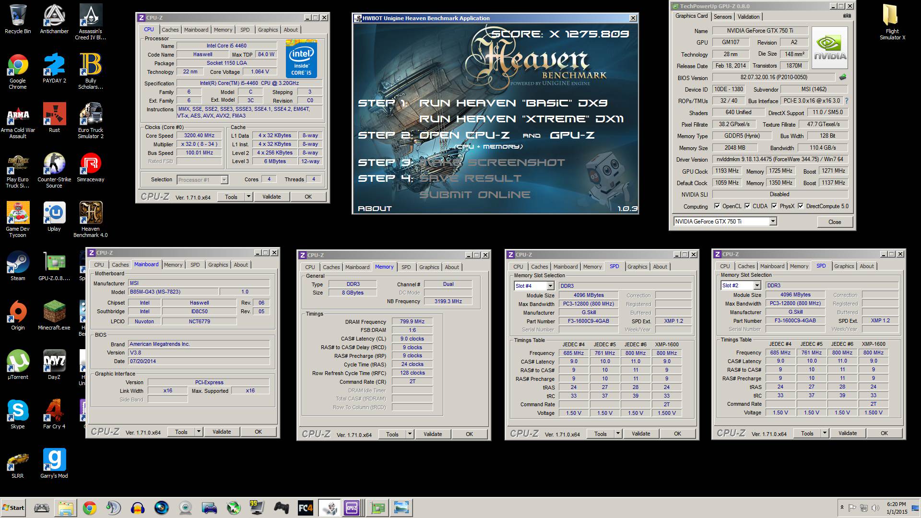Select Graphics tab in CPU-Z Mainboard window
Screen dimensions: 921x518
pos(218,265)
